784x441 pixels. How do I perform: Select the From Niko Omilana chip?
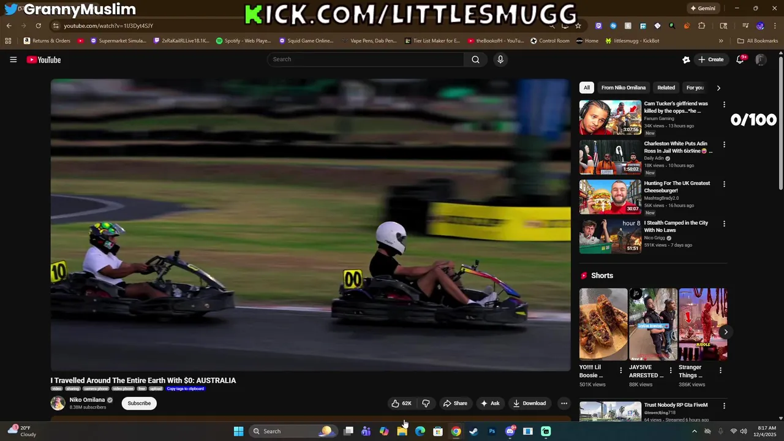point(624,88)
